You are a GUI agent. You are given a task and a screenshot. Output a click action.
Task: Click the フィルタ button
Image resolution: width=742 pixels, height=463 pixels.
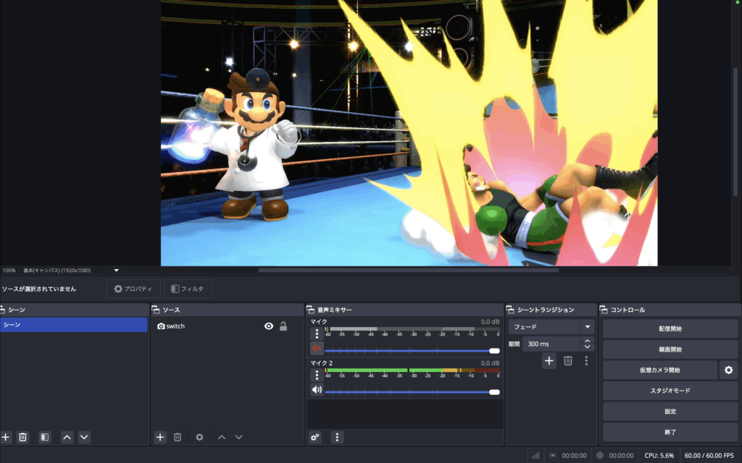(x=188, y=289)
